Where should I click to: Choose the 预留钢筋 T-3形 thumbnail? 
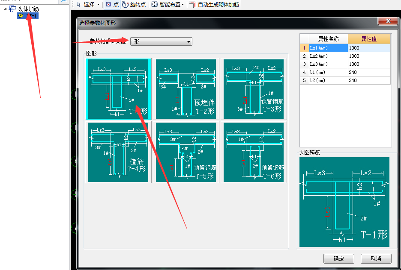click(254, 89)
